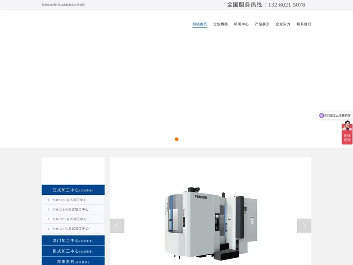The image size is (353, 265).
Task: Click the welcome text 欢迎您访问科永达数控机床公司官网
Action: pyautogui.click(x=64, y=5)
